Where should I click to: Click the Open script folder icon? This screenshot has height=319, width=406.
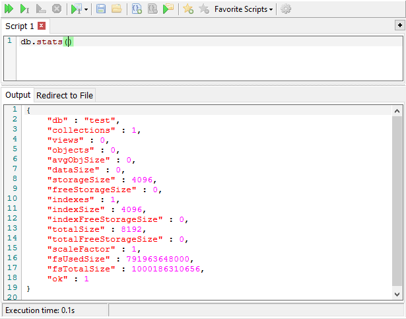click(116, 9)
